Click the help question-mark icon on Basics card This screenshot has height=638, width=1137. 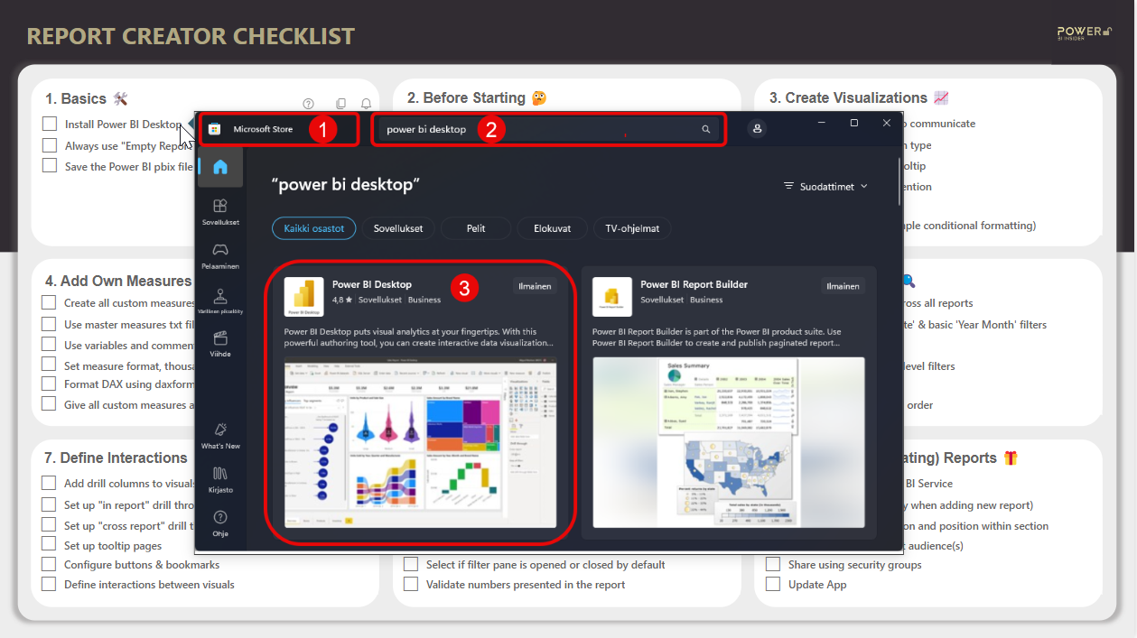coord(308,104)
